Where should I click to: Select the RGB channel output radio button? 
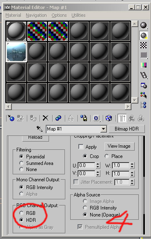tap(22, 213)
